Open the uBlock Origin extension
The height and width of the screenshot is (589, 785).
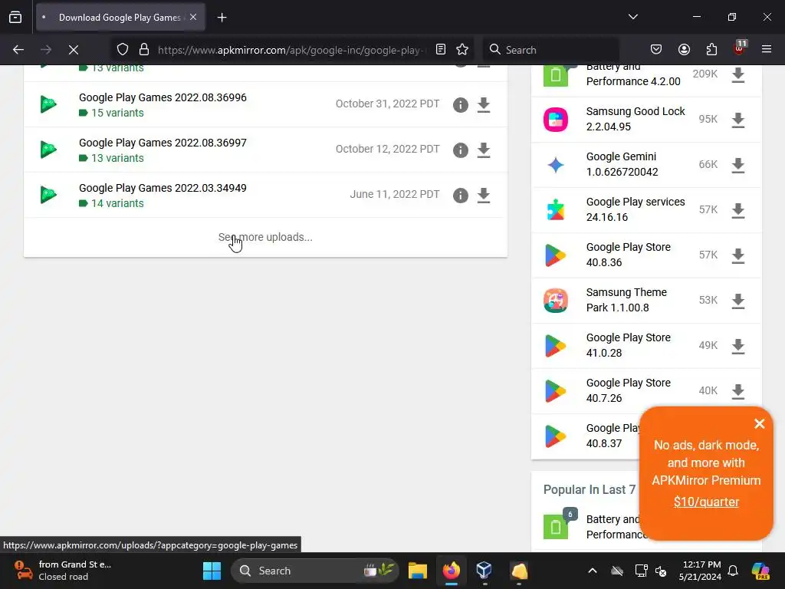(x=739, y=48)
